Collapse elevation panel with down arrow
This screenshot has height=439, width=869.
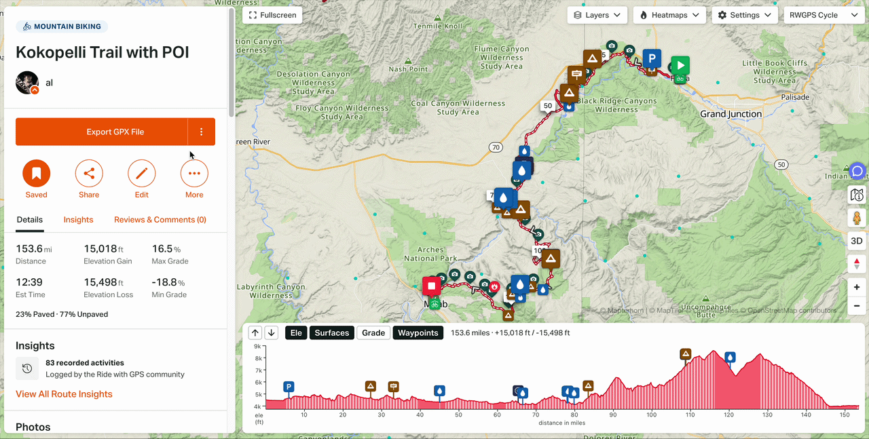click(x=271, y=332)
